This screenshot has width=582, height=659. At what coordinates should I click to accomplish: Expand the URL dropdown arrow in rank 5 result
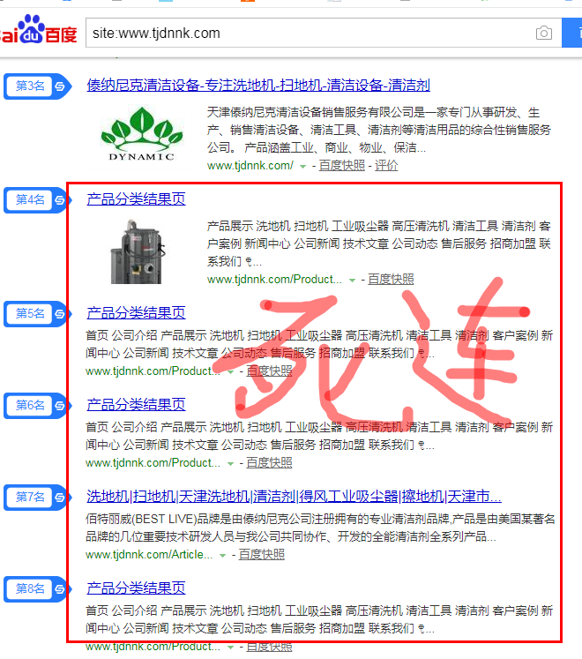point(230,372)
